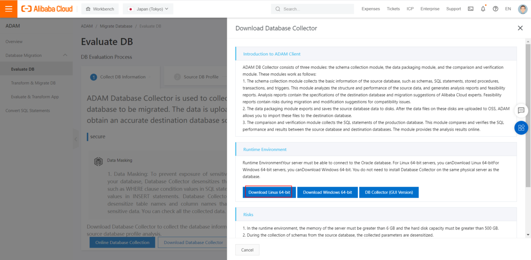
Task: Select Evaluate DB in the sidebar
Action: pos(23,69)
